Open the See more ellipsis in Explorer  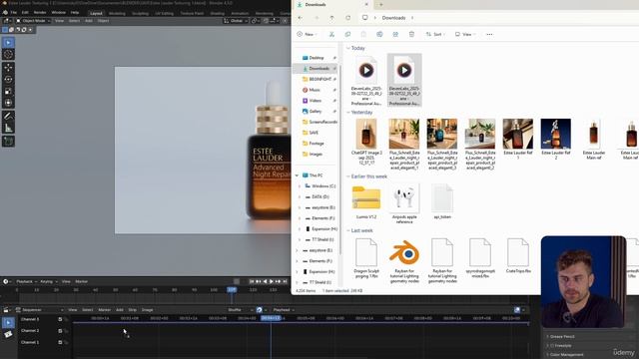tap(489, 34)
